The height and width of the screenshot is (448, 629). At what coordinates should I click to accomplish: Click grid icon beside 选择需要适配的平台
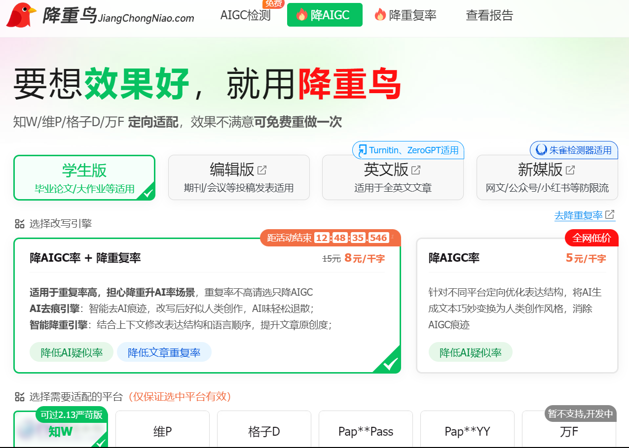click(20, 397)
